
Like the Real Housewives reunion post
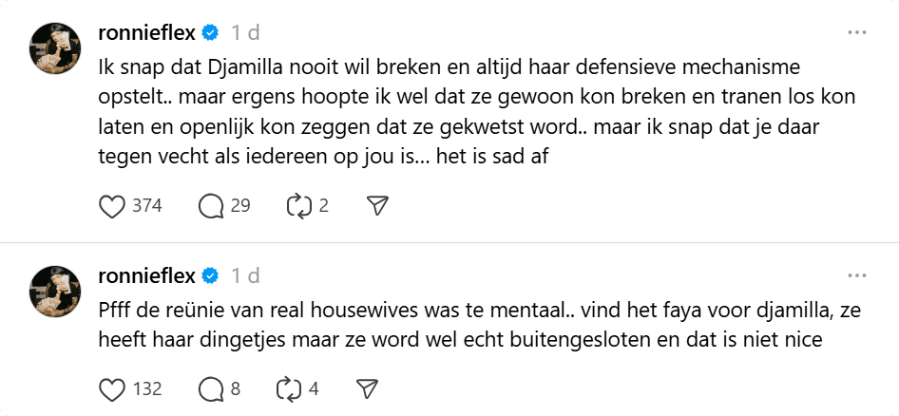pyautogui.click(x=113, y=388)
